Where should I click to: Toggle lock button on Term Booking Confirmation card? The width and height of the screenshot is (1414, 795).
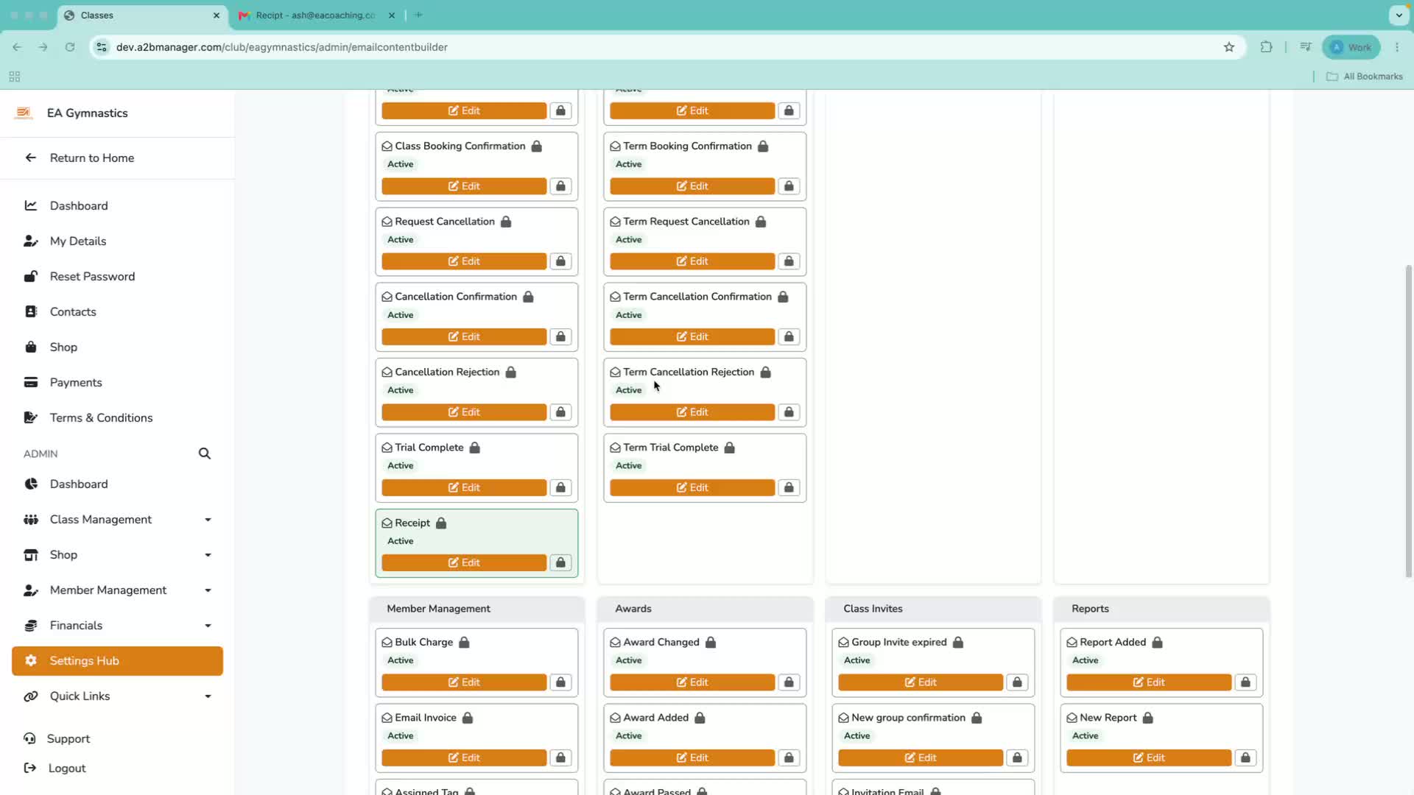point(789,186)
